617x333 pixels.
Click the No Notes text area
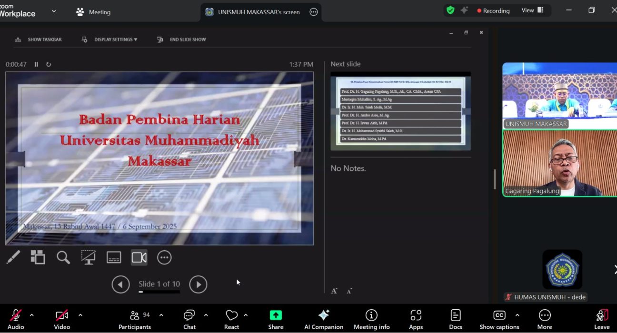(348, 168)
